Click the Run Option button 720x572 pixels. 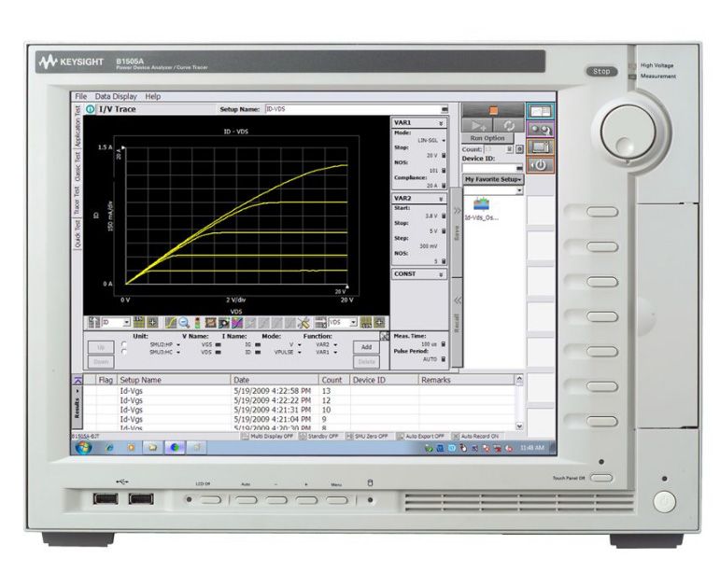click(x=487, y=138)
